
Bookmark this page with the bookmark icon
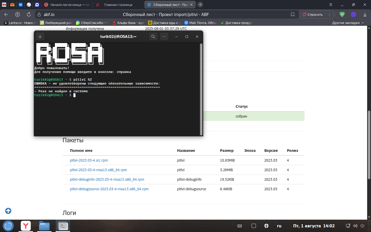pyautogui.click(x=293, y=14)
